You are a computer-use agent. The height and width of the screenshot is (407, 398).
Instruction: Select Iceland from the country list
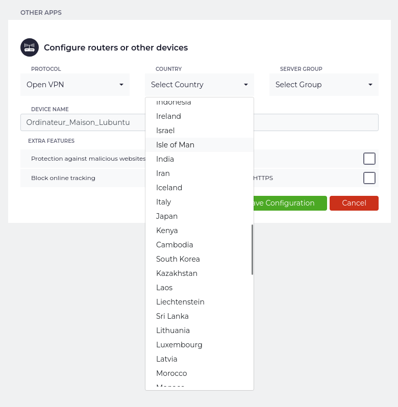[x=169, y=188]
